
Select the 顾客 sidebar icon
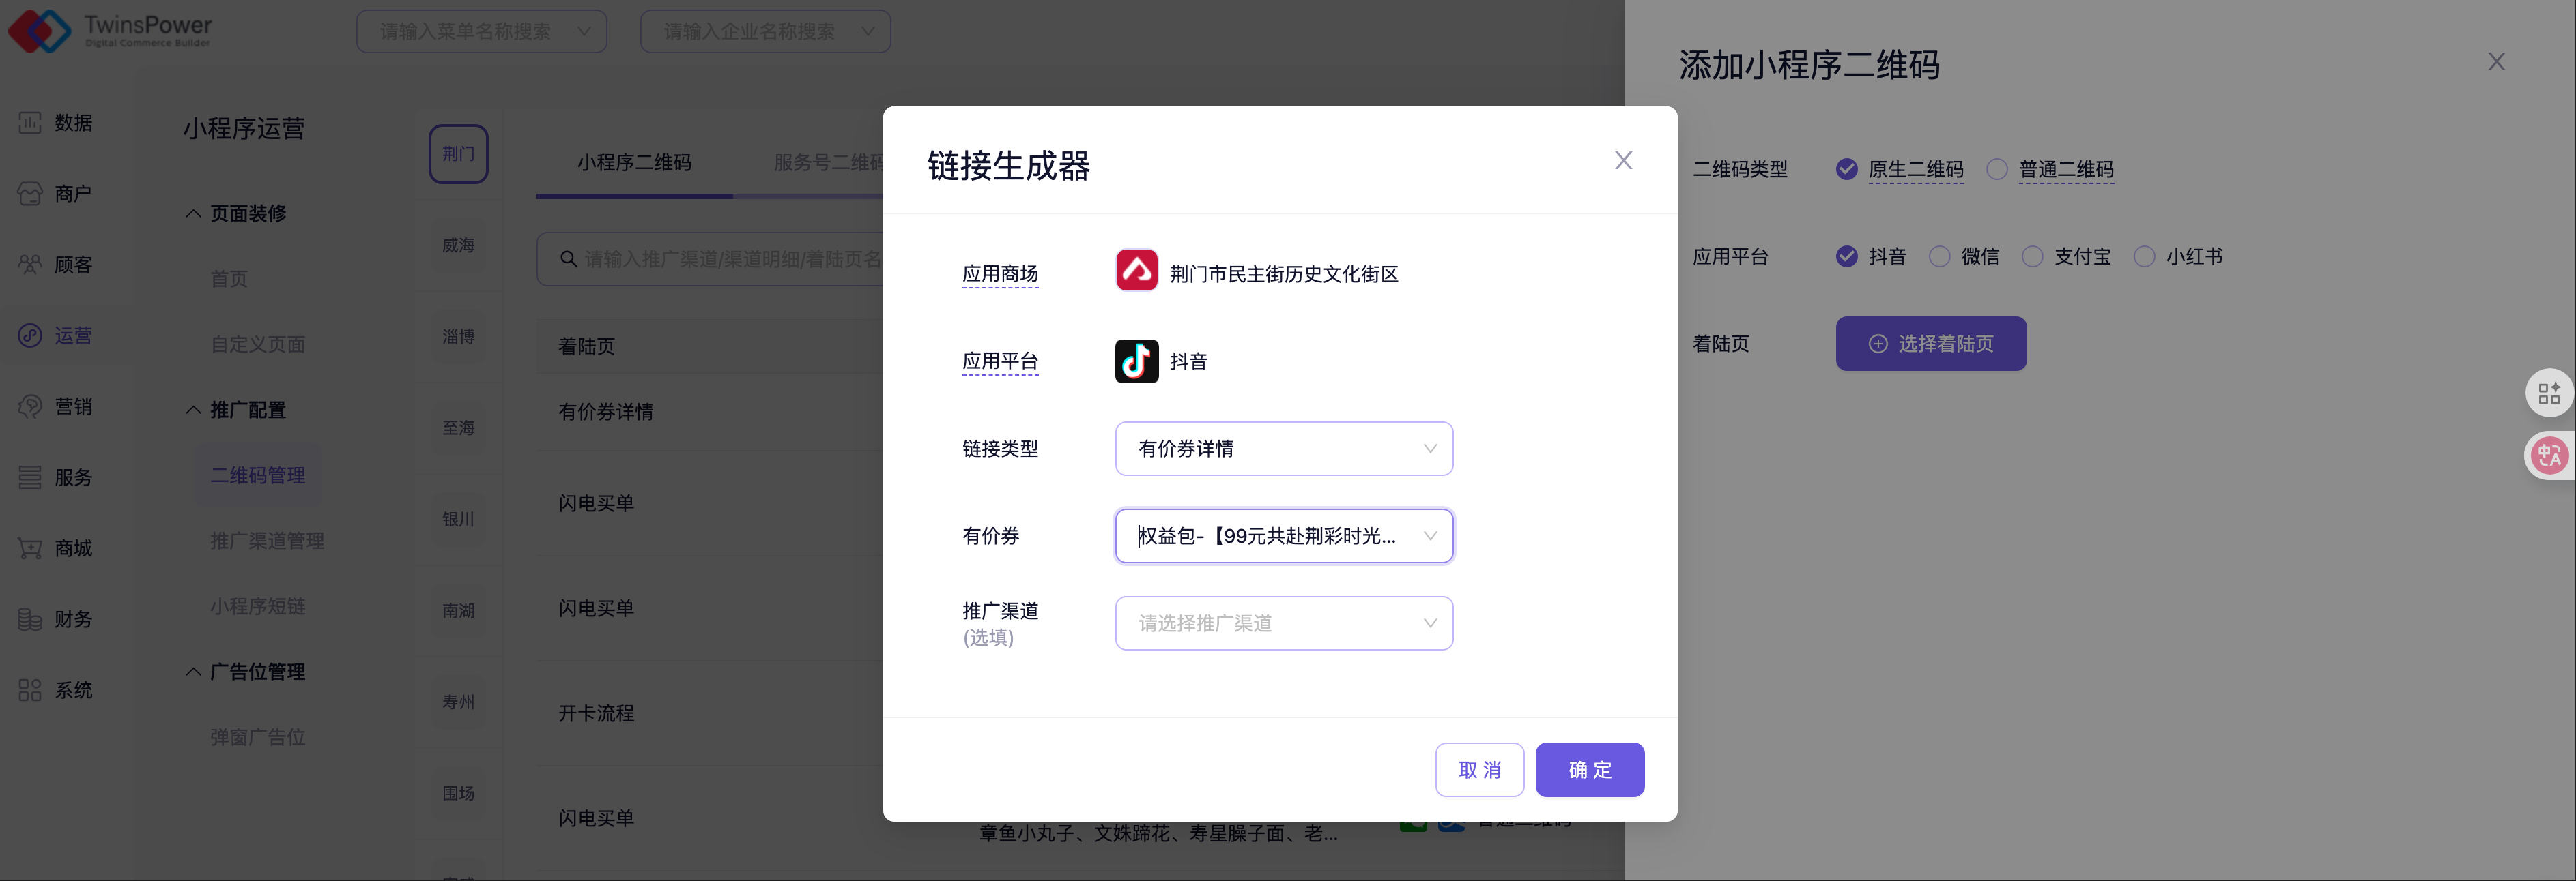[30, 265]
